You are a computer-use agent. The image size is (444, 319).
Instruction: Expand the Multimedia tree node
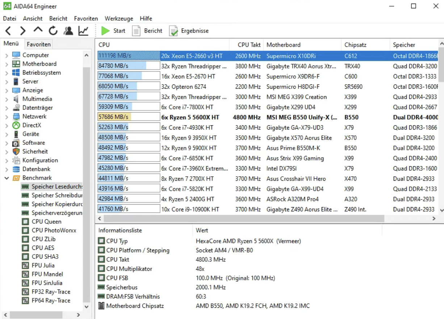7,99
